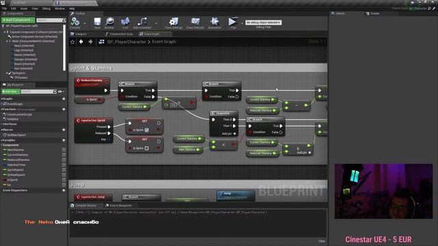Add dispatcher with Event Dispatchers plus
The width and height of the screenshot is (438, 246).
[64, 190]
